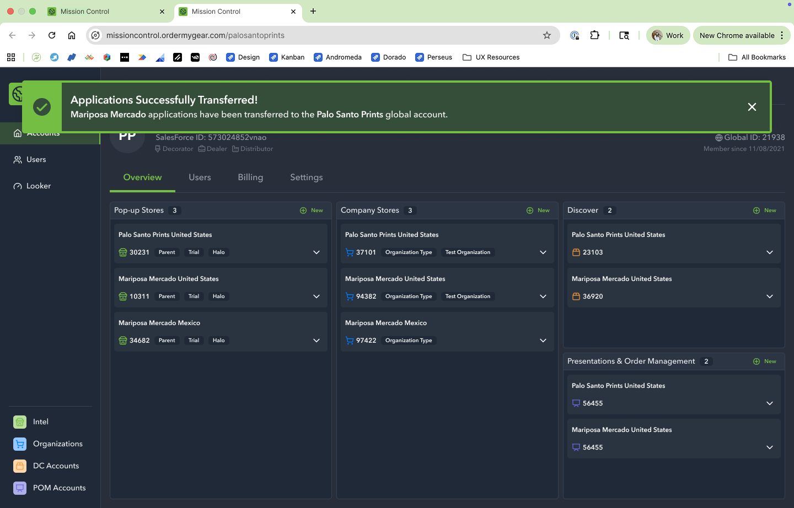Expand the Pop-up store 10311 card
This screenshot has width=794, height=508.
[316, 296]
